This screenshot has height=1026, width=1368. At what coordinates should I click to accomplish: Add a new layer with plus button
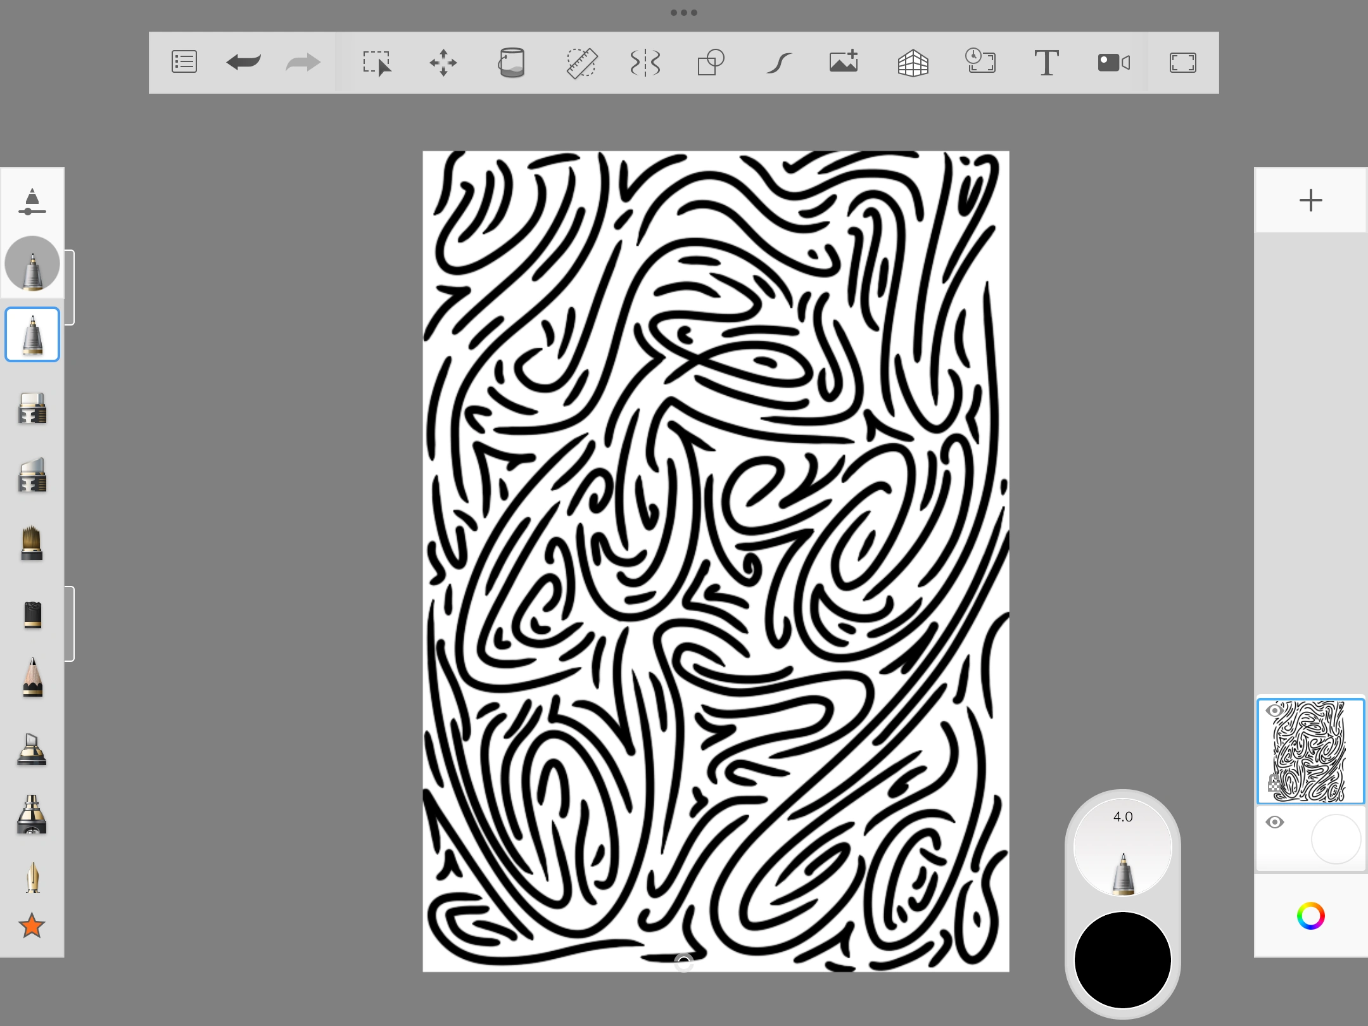tap(1310, 201)
